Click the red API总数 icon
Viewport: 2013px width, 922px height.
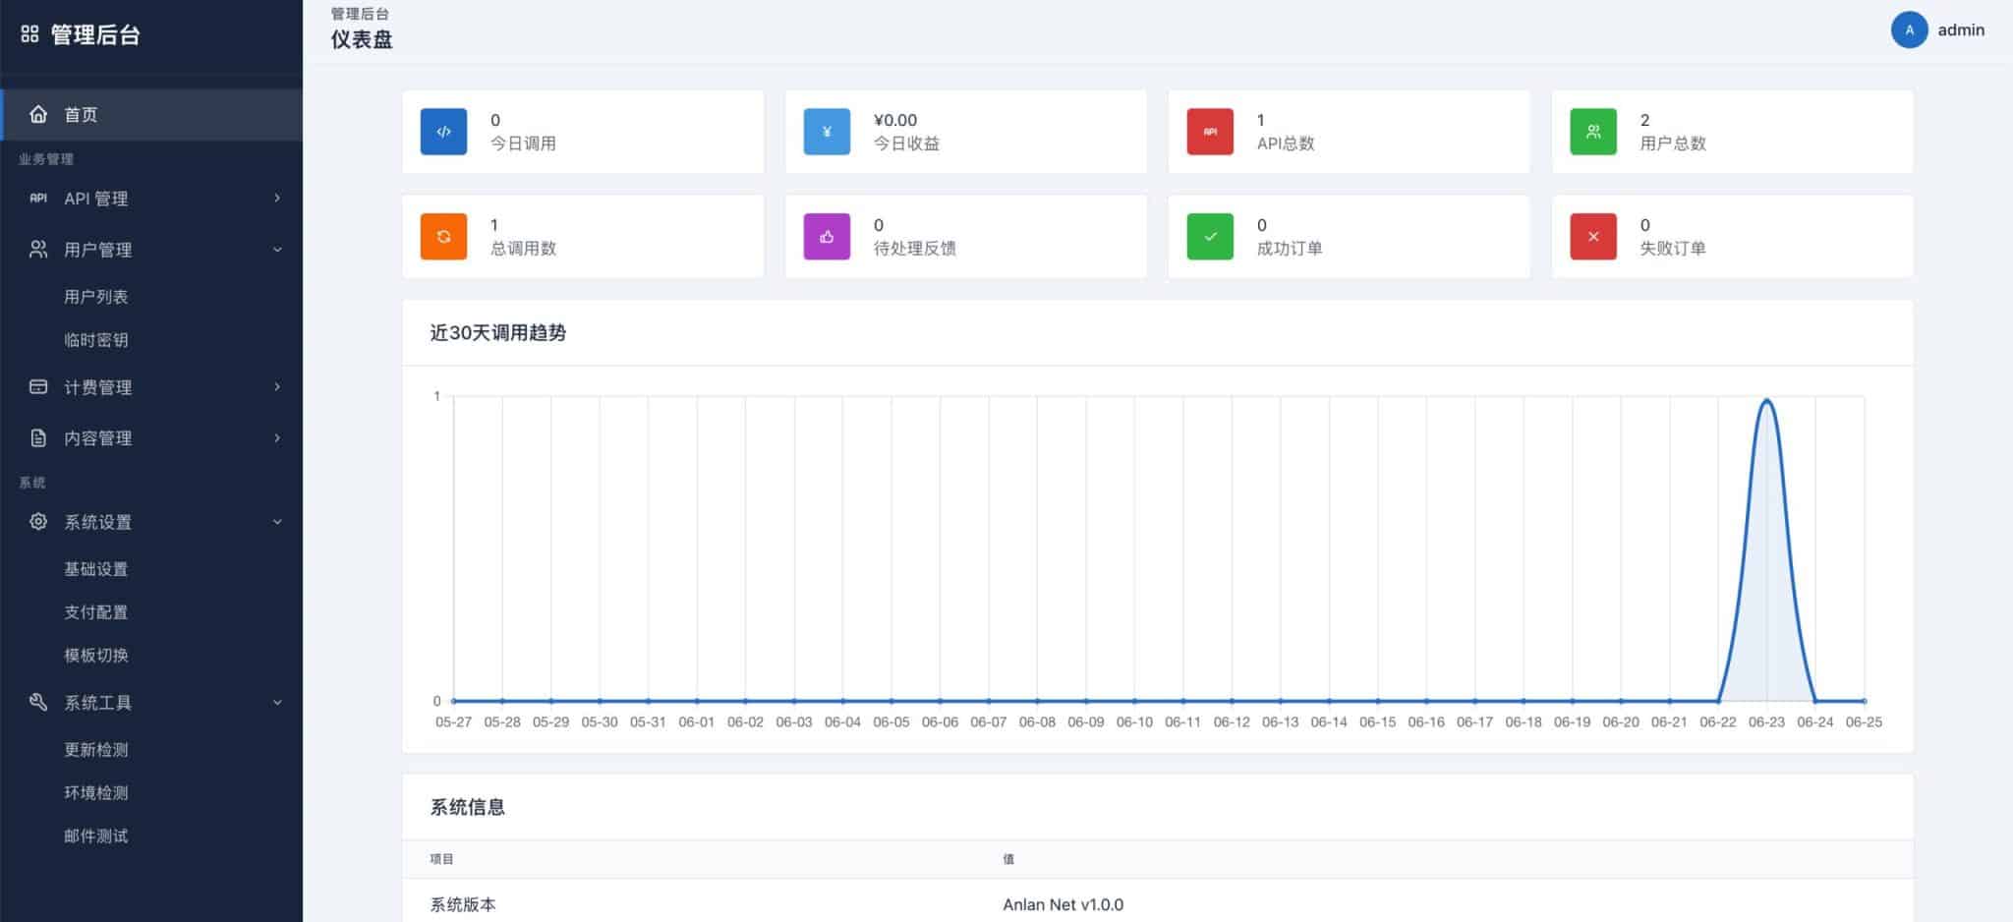pyautogui.click(x=1210, y=132)
